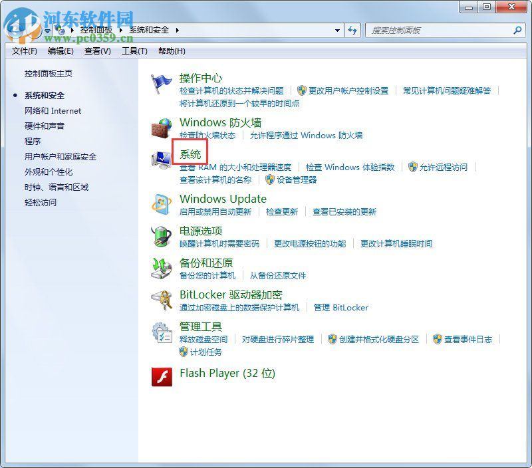Open the 工具 menu
Image resolution: width=532 pixels, height=468 pixels.
(134, 51)
